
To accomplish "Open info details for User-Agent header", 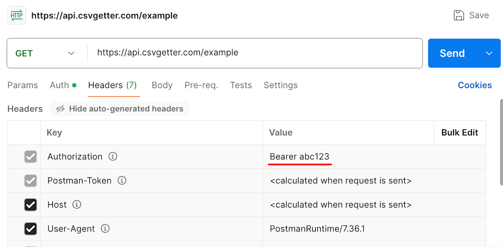I will pos(105,229).
